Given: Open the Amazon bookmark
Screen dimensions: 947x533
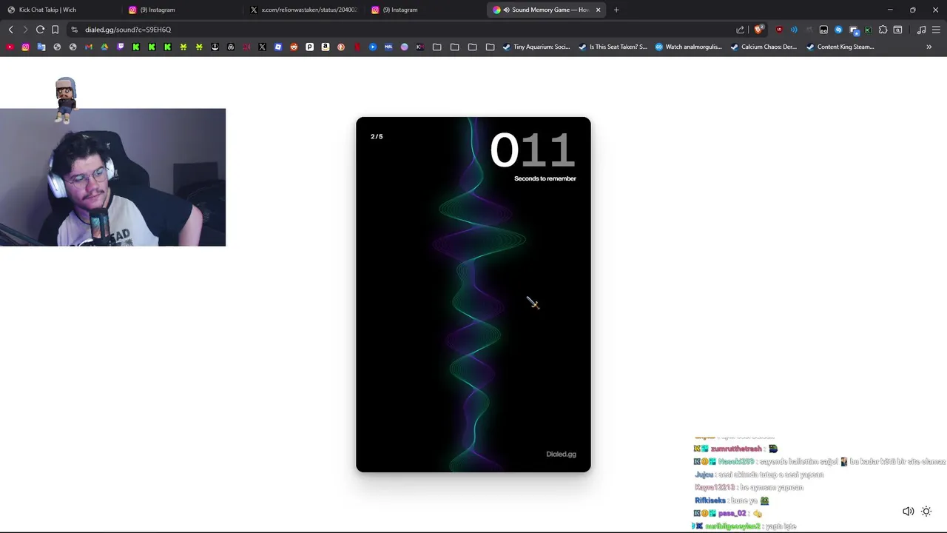Looking at the screenshot, I should tap(326, 47).
